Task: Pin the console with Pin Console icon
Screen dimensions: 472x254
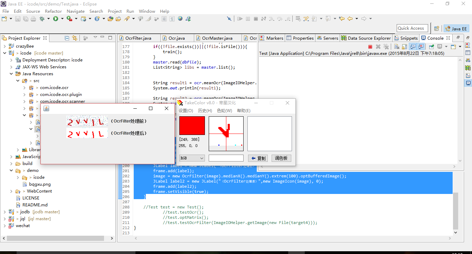Action: tap(432, 47)
